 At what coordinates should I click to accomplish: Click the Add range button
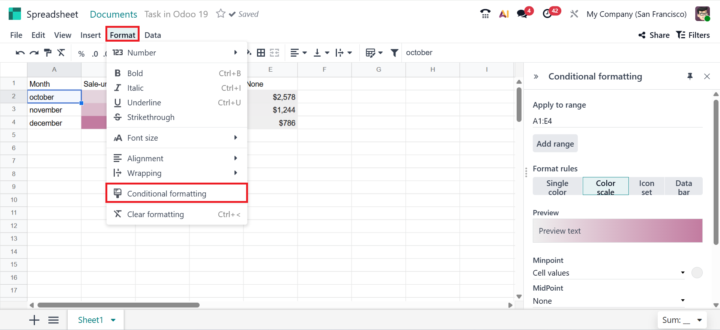555,144
